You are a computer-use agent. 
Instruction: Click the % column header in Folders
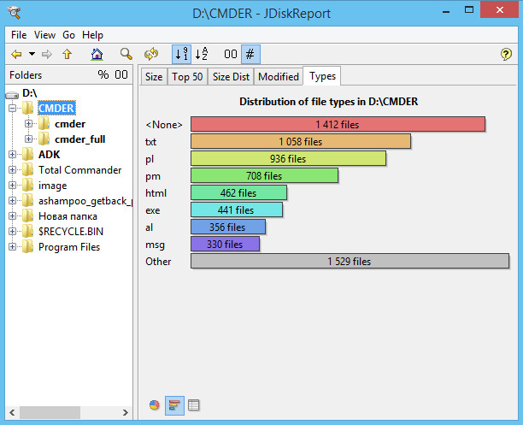[103, 74]
